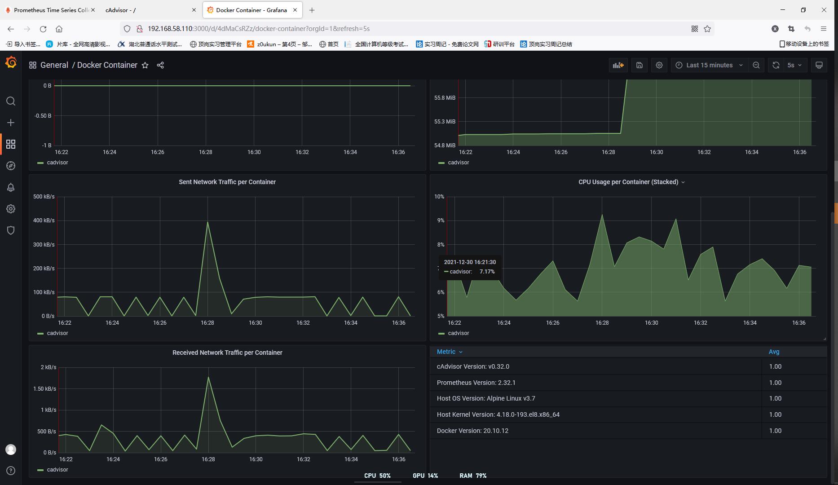Image resolution: width=838 pixels, height=485 pixels.
Task: Select the Host Kernel Version row
Action: pos(628,414)
